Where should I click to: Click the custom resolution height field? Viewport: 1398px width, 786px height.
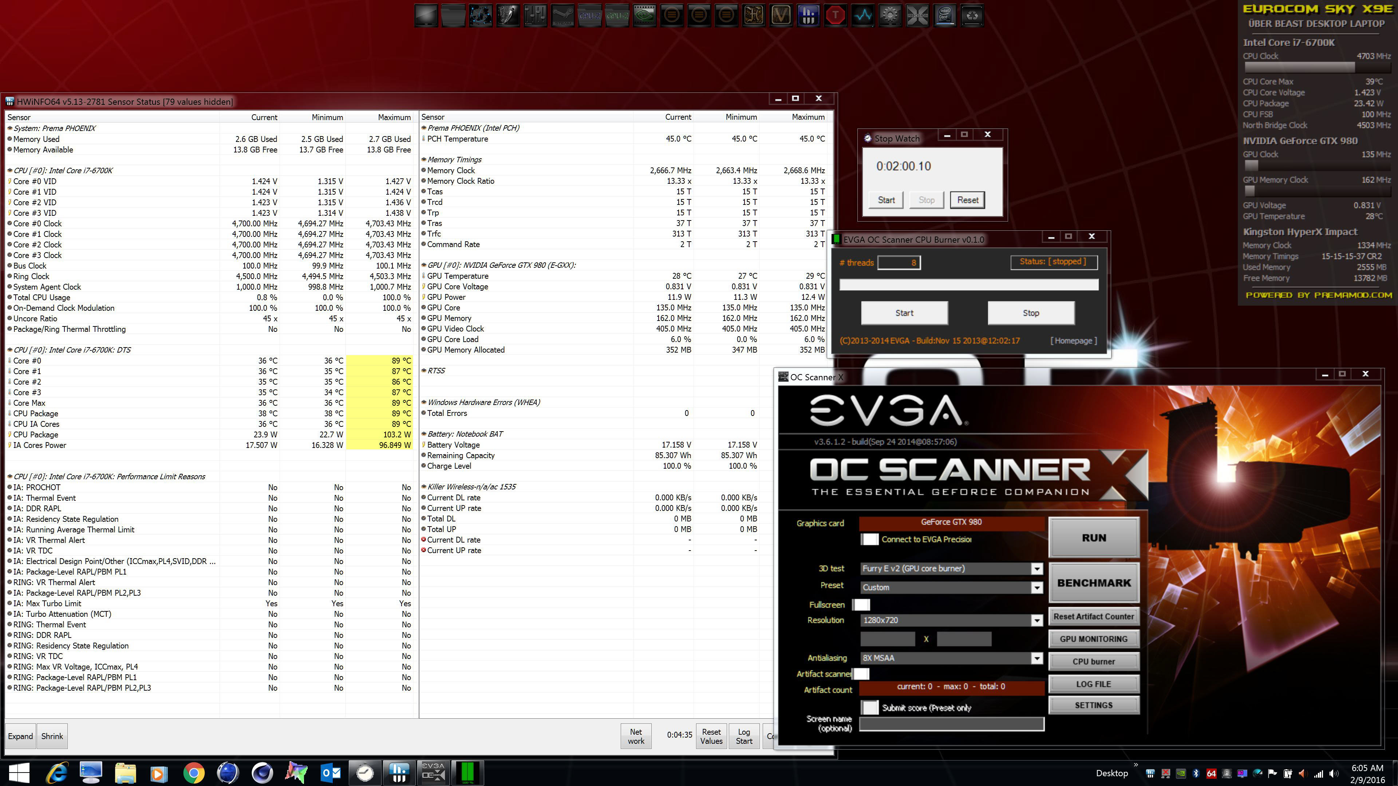point(964,639)
